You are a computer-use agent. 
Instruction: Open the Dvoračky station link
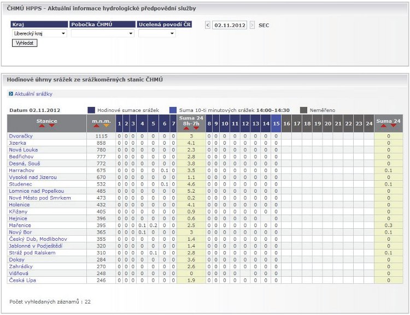[20, 136]
